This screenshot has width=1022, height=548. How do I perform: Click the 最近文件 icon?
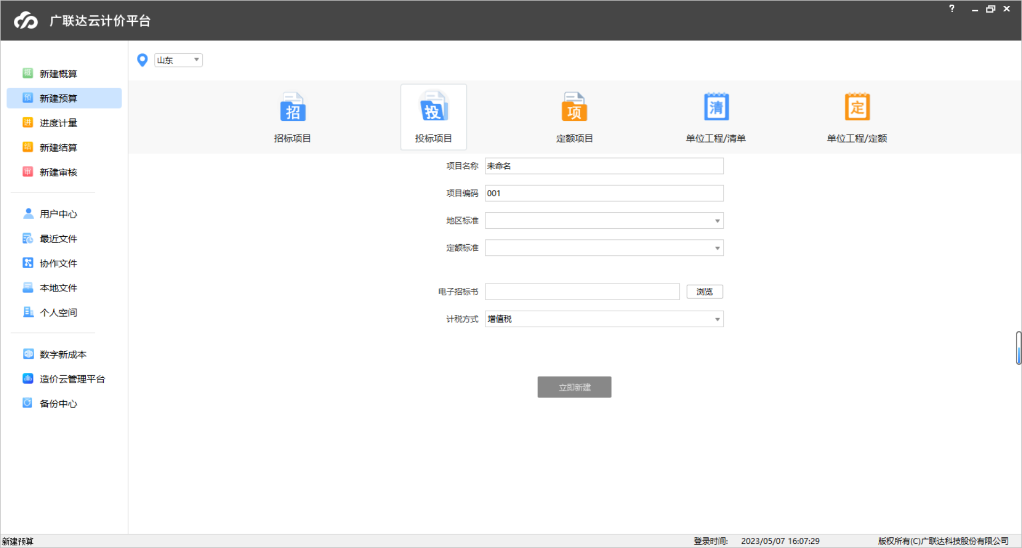point(28,238)
